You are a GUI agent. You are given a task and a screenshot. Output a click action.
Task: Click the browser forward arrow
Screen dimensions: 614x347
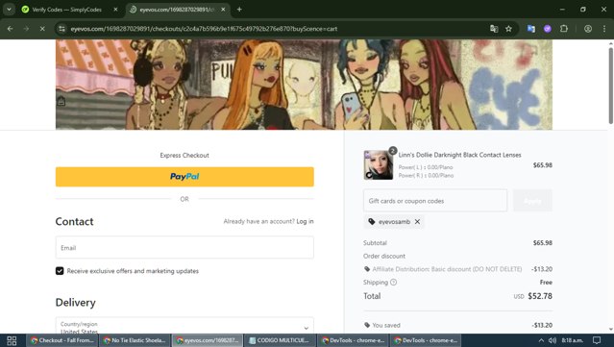[26, 29]
